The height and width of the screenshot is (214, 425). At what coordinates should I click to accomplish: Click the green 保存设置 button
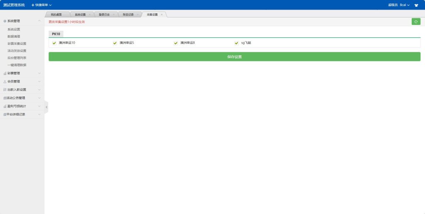tap(234, 57)
